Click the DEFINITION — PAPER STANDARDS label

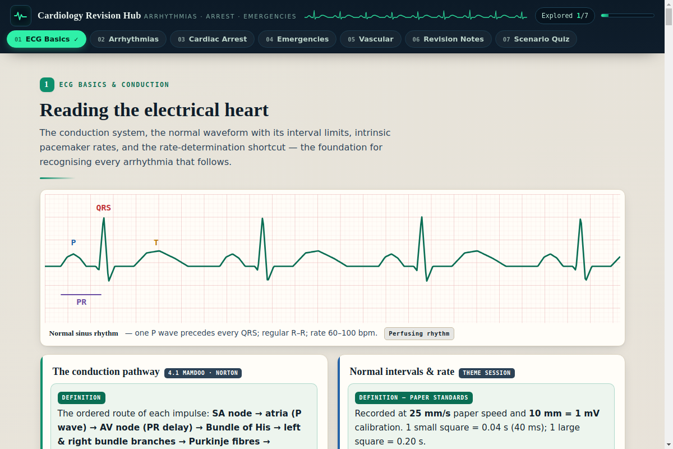tap(414, 398)
